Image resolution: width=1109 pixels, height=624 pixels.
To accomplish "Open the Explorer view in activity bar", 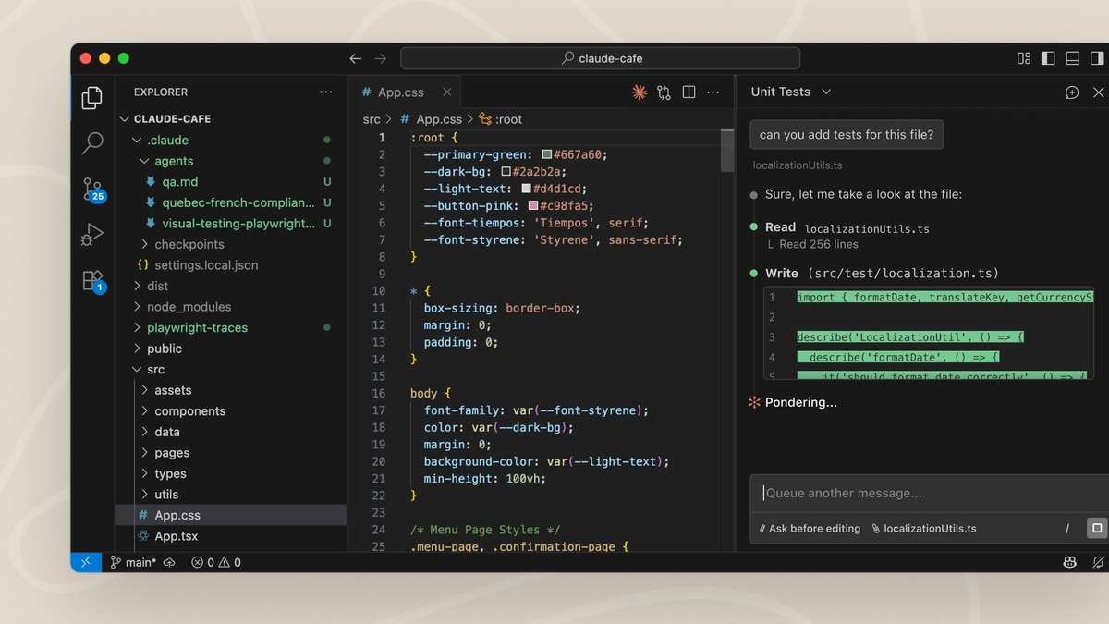I will pos(92,97).
